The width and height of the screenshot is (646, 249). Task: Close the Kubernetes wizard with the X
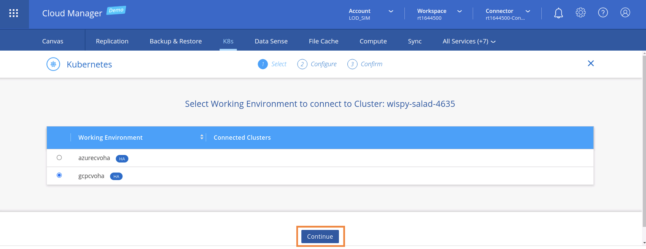tap(591, 63)
